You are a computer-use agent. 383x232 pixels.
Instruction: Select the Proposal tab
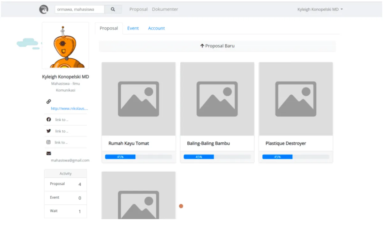pyautogui.click(x=109, y=28)
